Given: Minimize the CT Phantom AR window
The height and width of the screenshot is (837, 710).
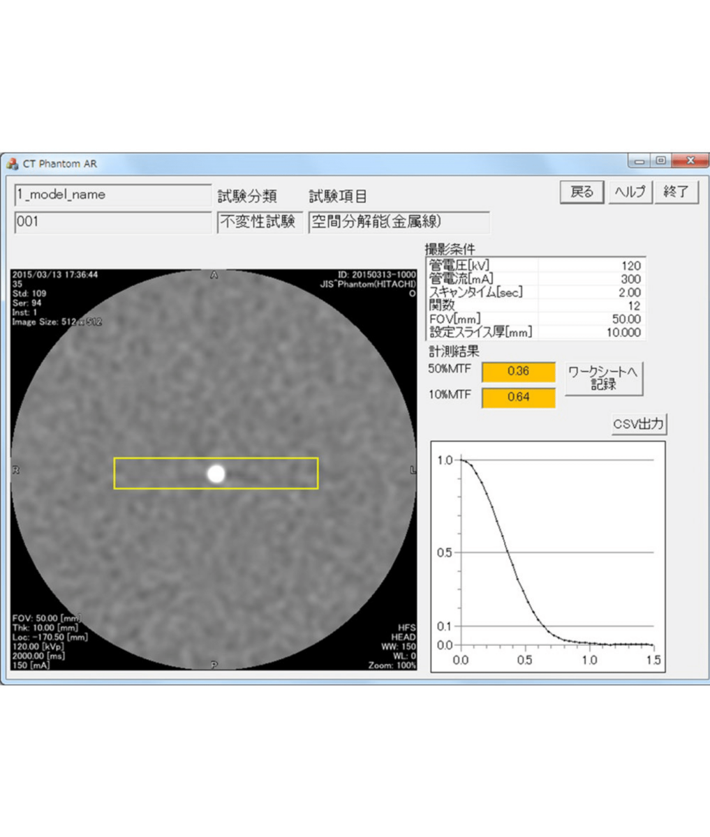Looking at the screenshot, I should (x=640, y=161).
